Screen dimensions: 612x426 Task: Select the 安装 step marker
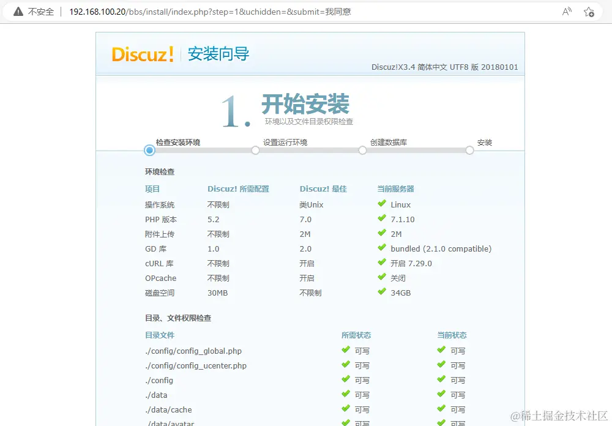point(469,151)
